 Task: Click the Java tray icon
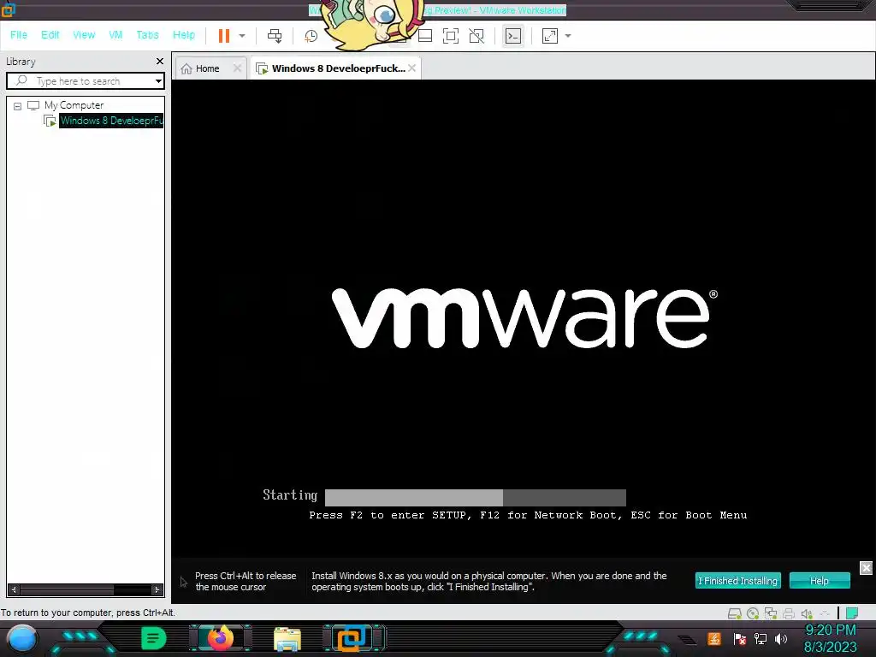pyautogui.click(x=714, y=638)
